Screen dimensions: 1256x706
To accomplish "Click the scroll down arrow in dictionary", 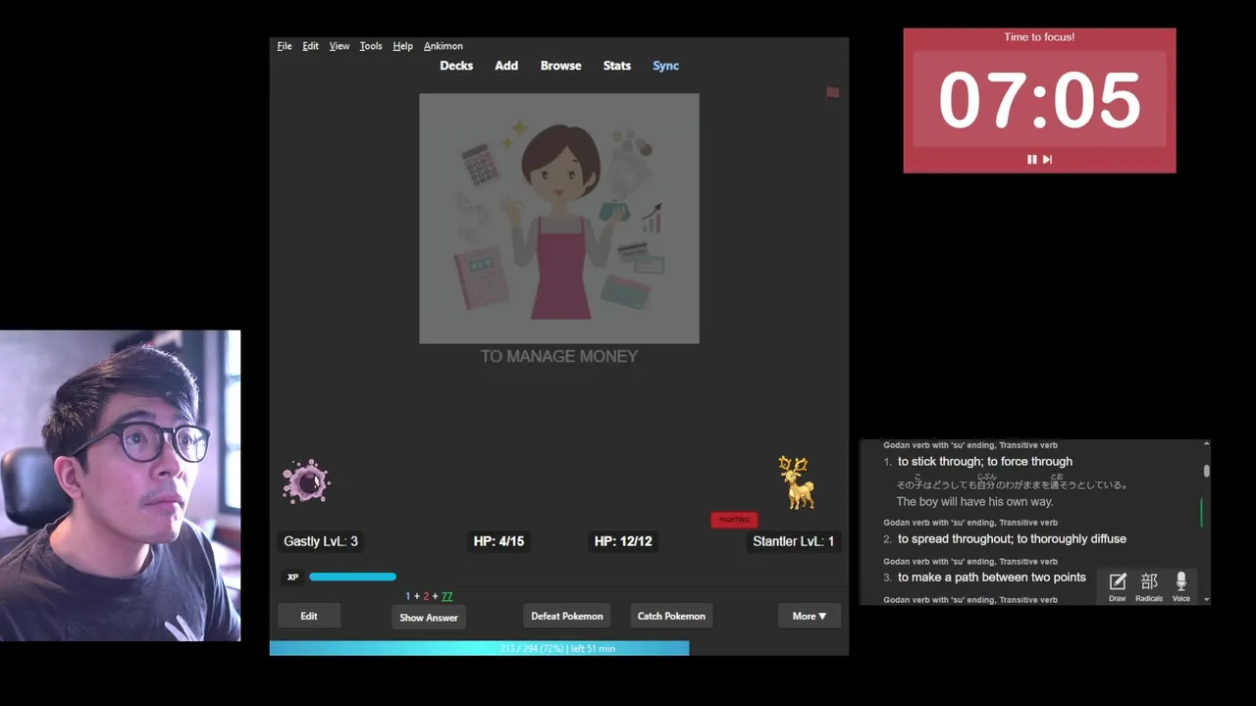I will tap(1206, 599).
